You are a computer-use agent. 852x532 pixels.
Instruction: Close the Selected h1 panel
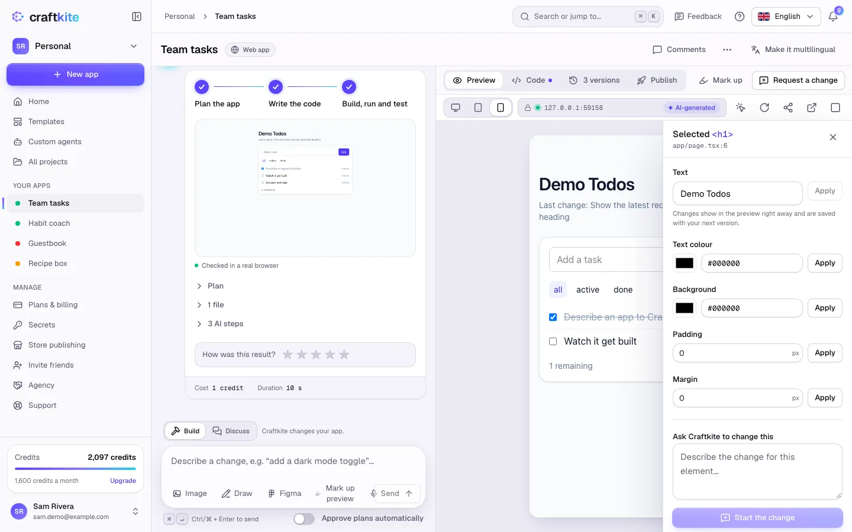[x=833, y=137]
